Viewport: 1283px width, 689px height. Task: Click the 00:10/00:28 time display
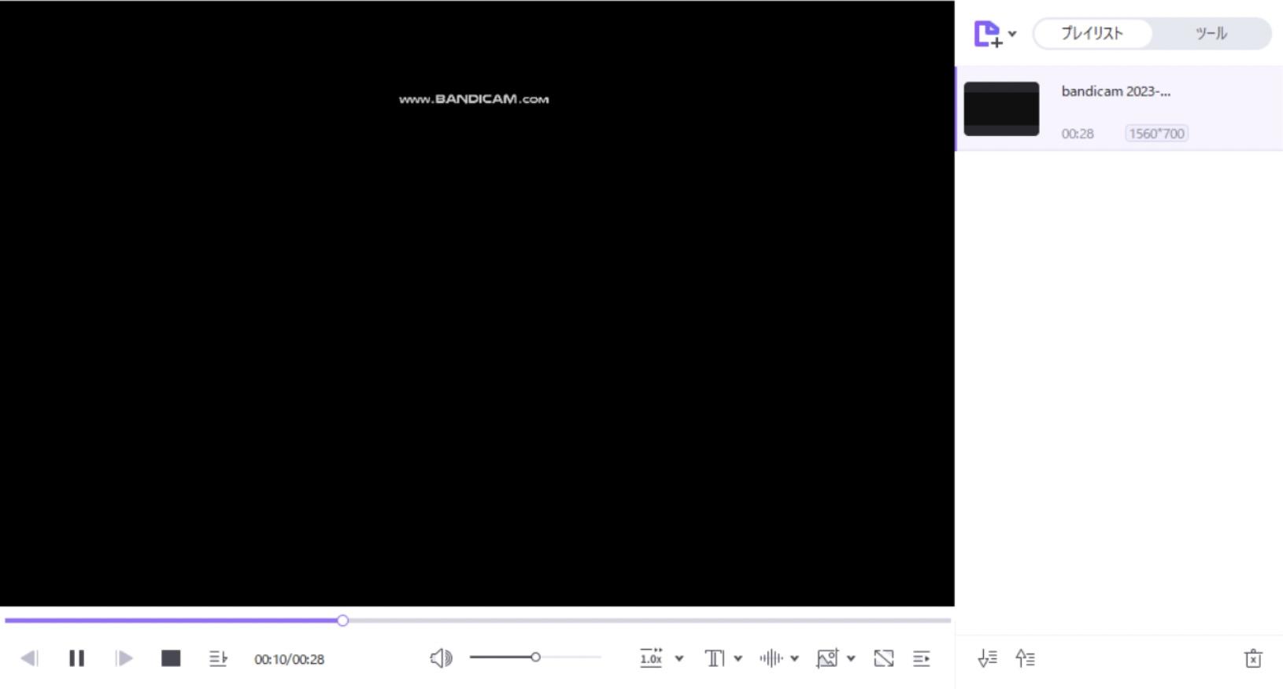289,659
